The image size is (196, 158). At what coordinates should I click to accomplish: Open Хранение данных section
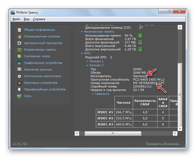click(38, 69)
